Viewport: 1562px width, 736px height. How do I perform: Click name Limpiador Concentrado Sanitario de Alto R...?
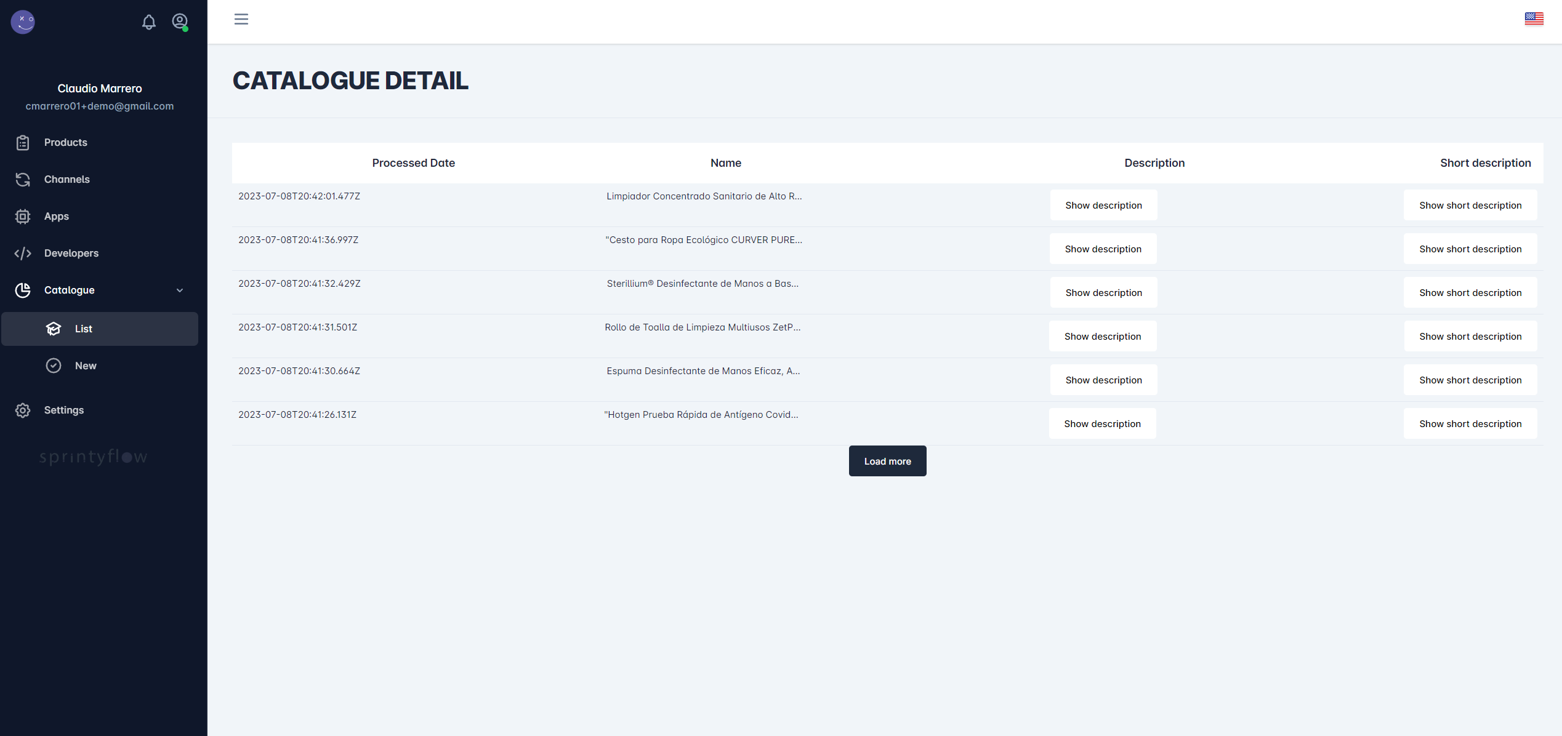click(x=704, y=196)
